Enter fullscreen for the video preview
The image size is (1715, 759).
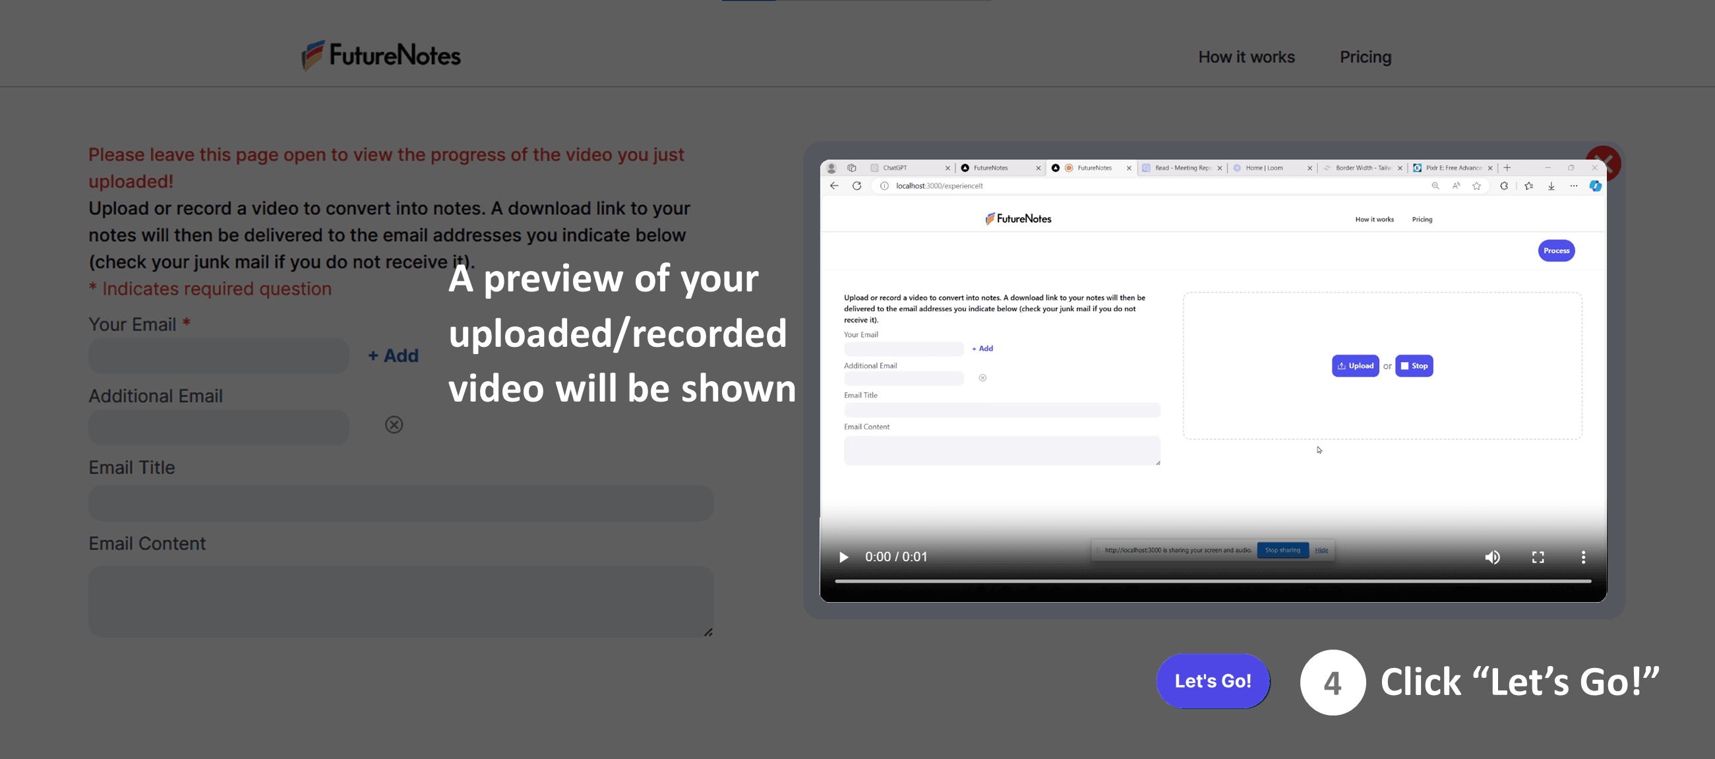click(x=1537, y=557)
